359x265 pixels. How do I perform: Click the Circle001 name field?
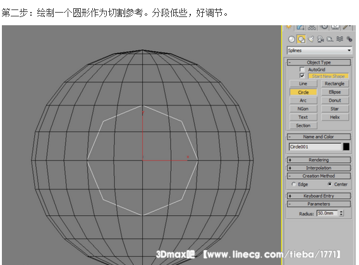tap(315, 147)
